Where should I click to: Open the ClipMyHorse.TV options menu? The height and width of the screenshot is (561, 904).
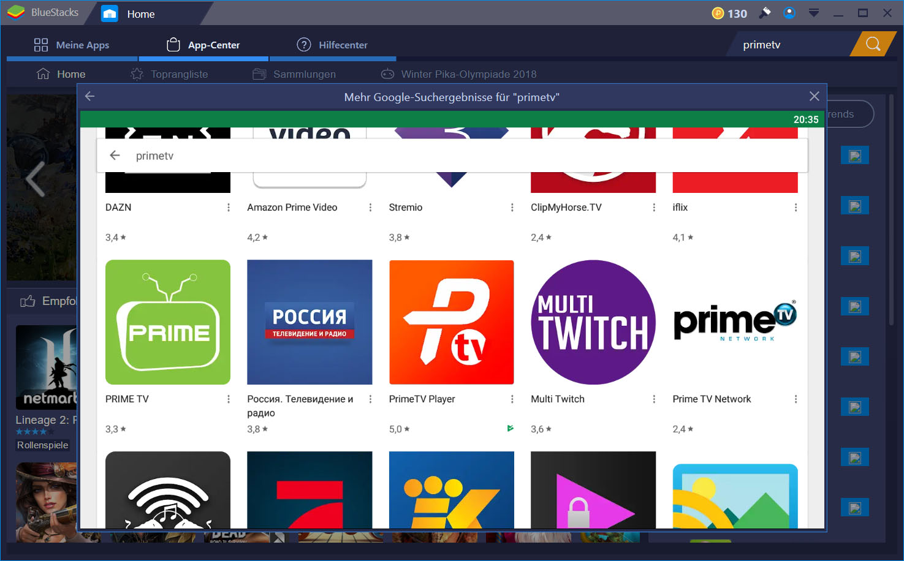pos(654,208)
